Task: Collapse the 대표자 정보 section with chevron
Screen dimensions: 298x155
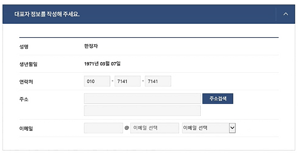Action: pos(286,14)
